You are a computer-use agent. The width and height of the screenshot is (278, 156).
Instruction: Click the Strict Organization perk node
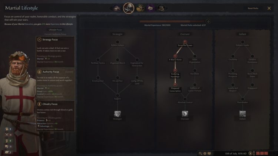(195, 56)
